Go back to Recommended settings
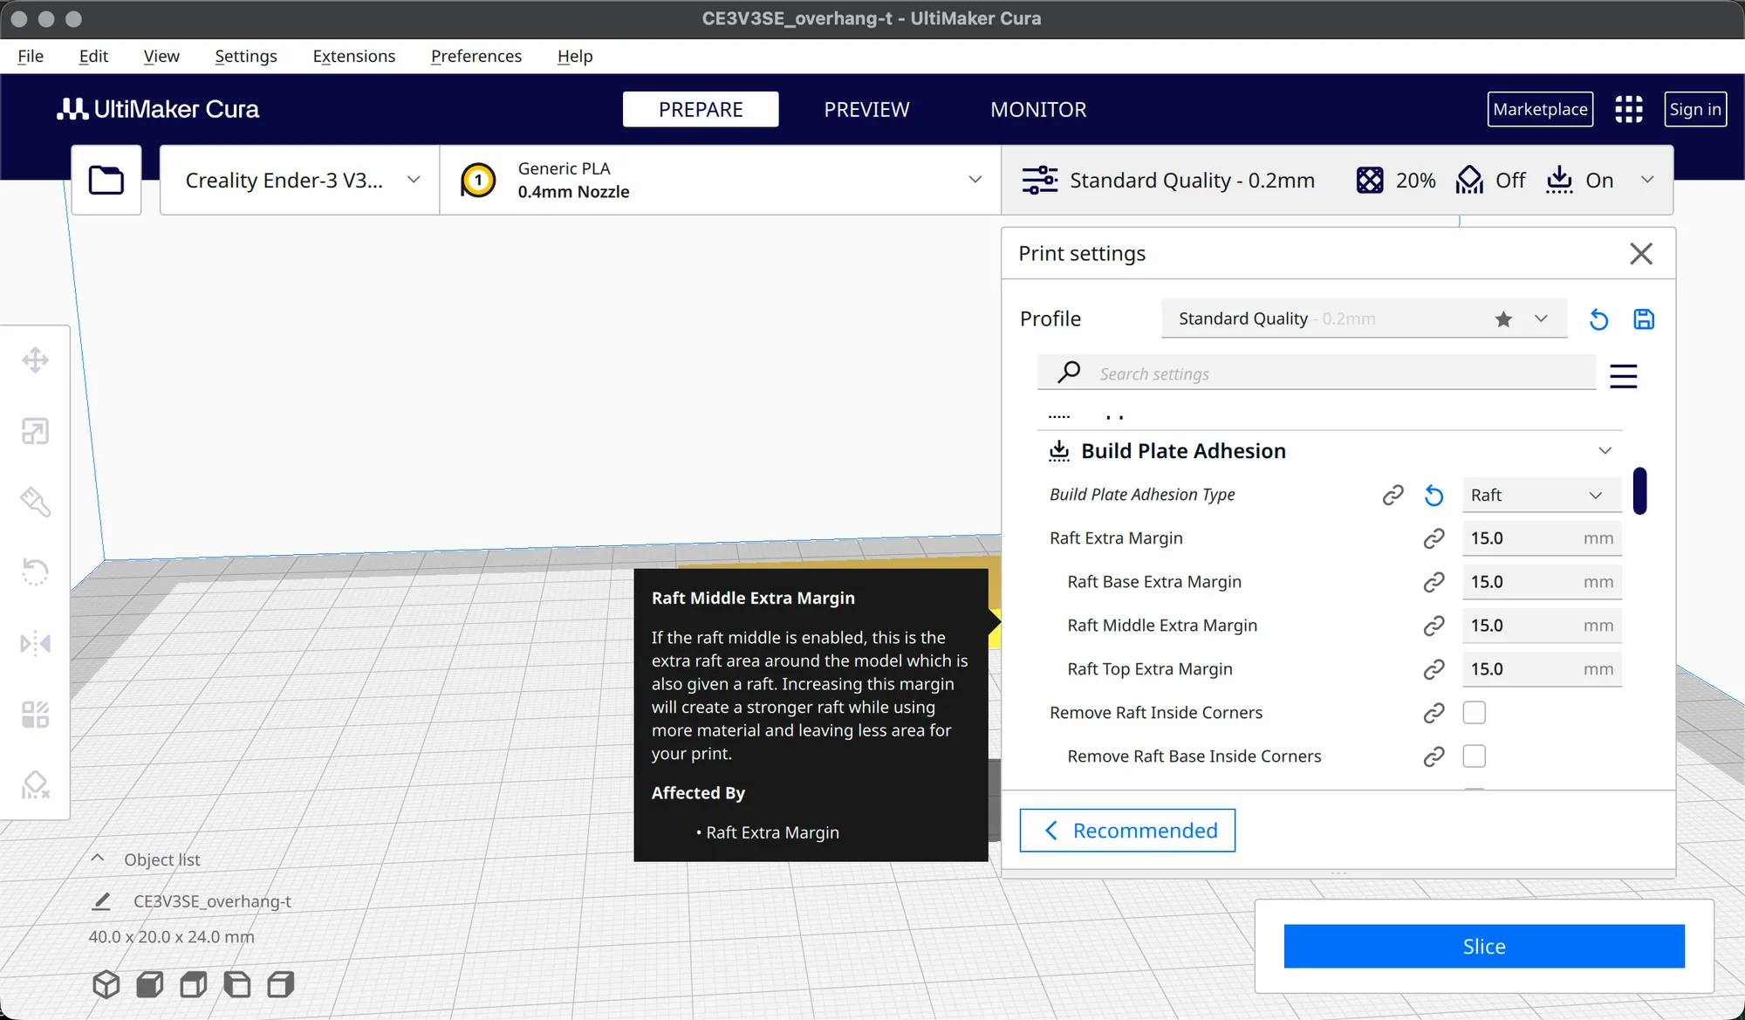Viewport: 1745px width, 1020px height. [1127, 830]
